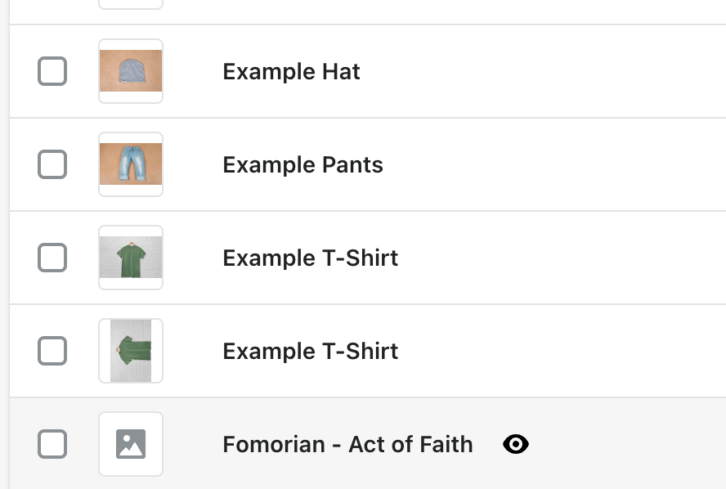Image resolution: width=726 pixels, height=489 pixels.
Task: Open the Example Pants product thumbnail
Action: click(x=130, y=164)
